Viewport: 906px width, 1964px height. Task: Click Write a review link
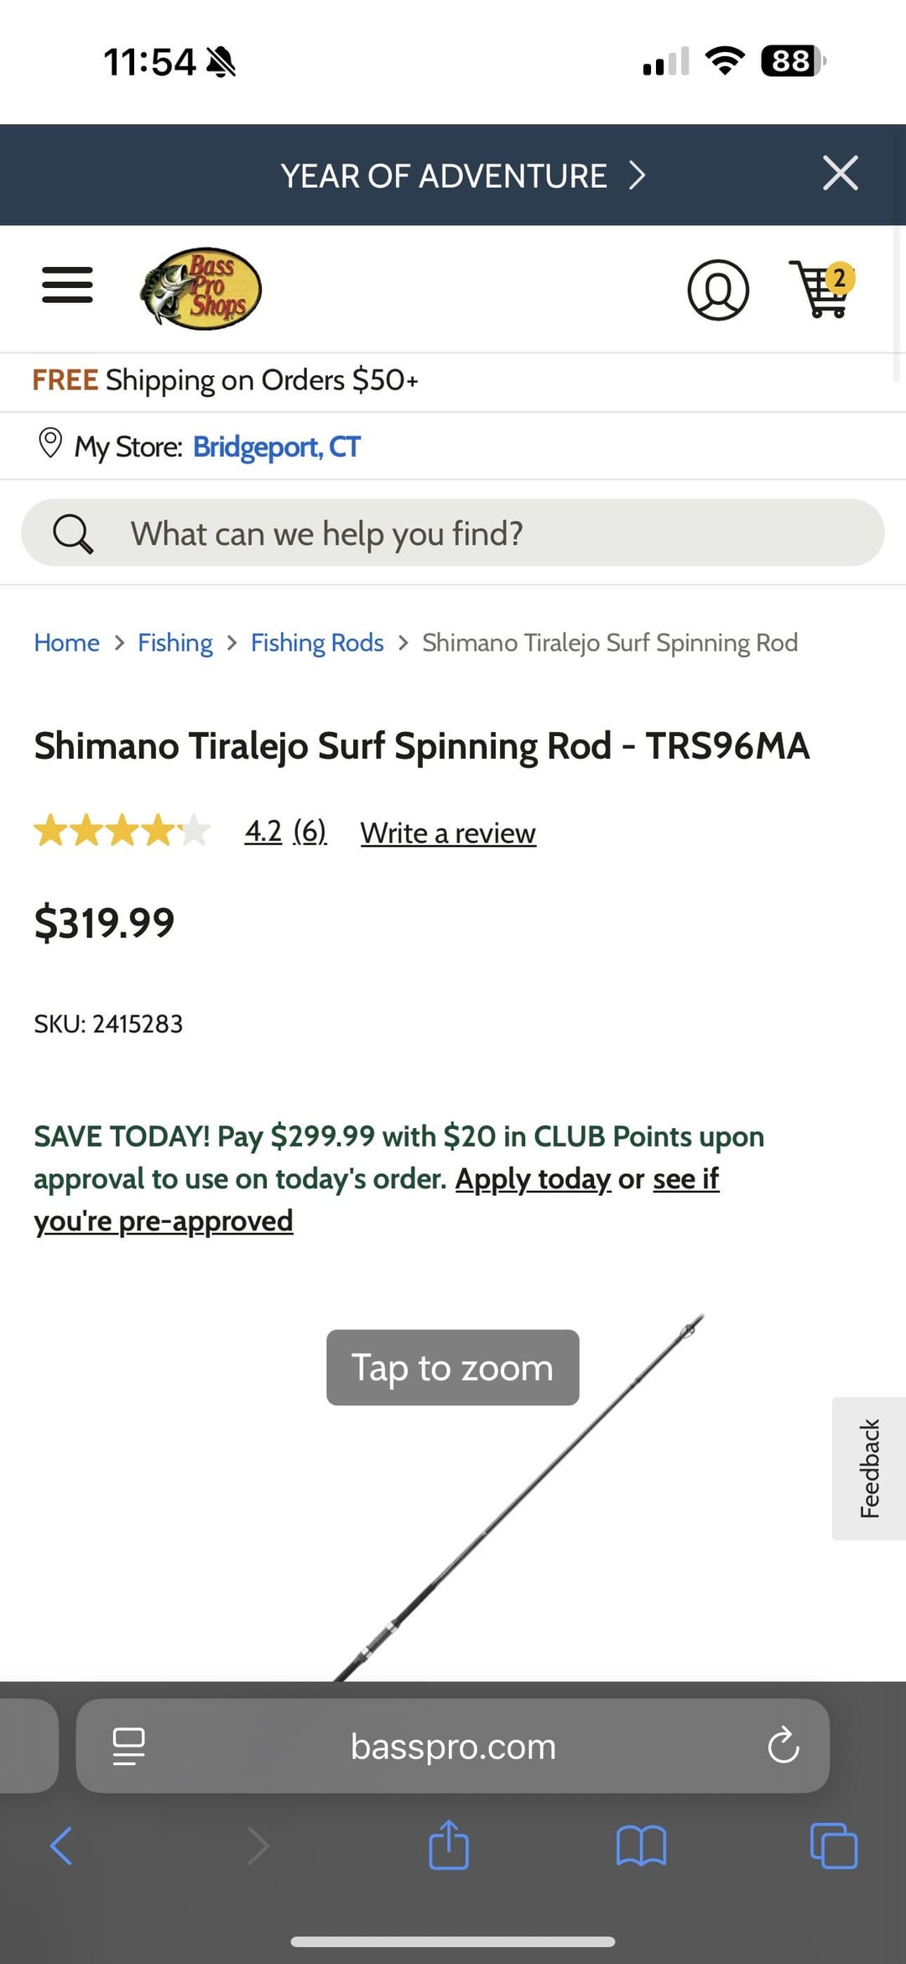(x=448, y=833)
